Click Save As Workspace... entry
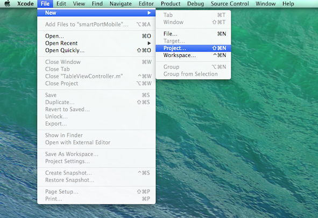Screen dimensions: 318x218 tap(96, 154)
